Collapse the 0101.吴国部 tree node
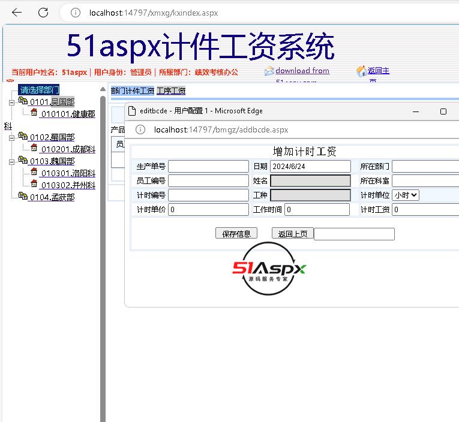This screenshot has width=459, height=422. (11, 103)
